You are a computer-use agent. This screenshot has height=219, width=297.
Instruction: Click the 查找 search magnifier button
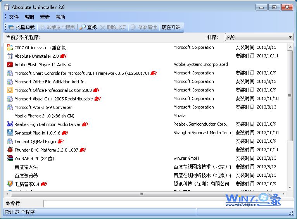88,28
